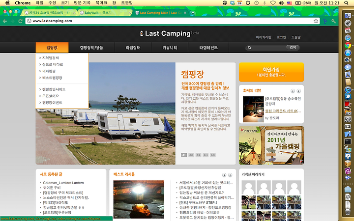Go to slide 03 in the banner
Screen dimensions: 354x221
pos(198,155)
